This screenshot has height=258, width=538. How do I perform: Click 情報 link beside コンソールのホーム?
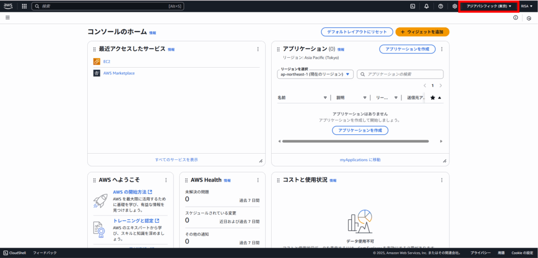pyautogui.click(x=153, y=33)
